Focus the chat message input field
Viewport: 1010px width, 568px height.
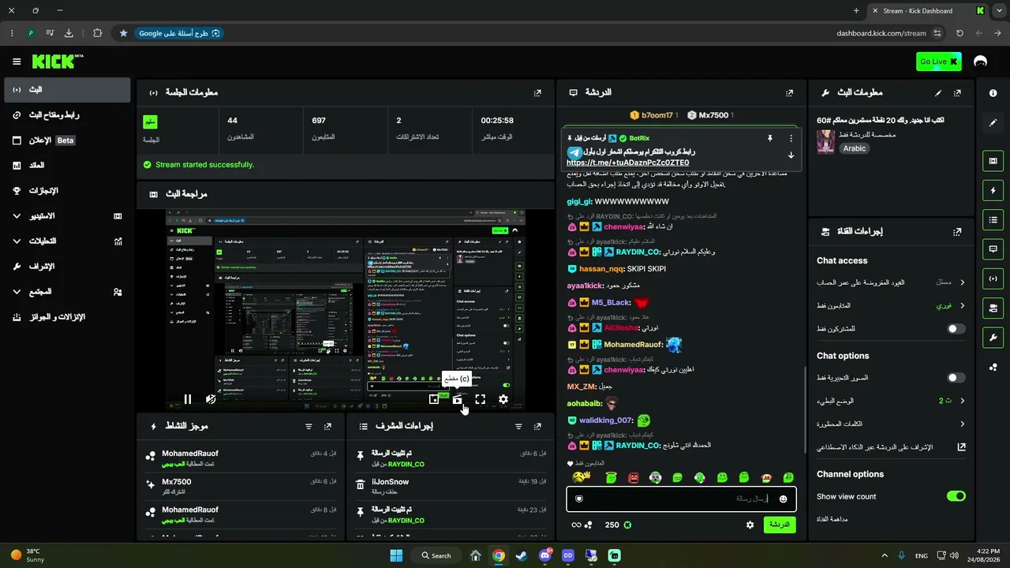pos(680,499)
